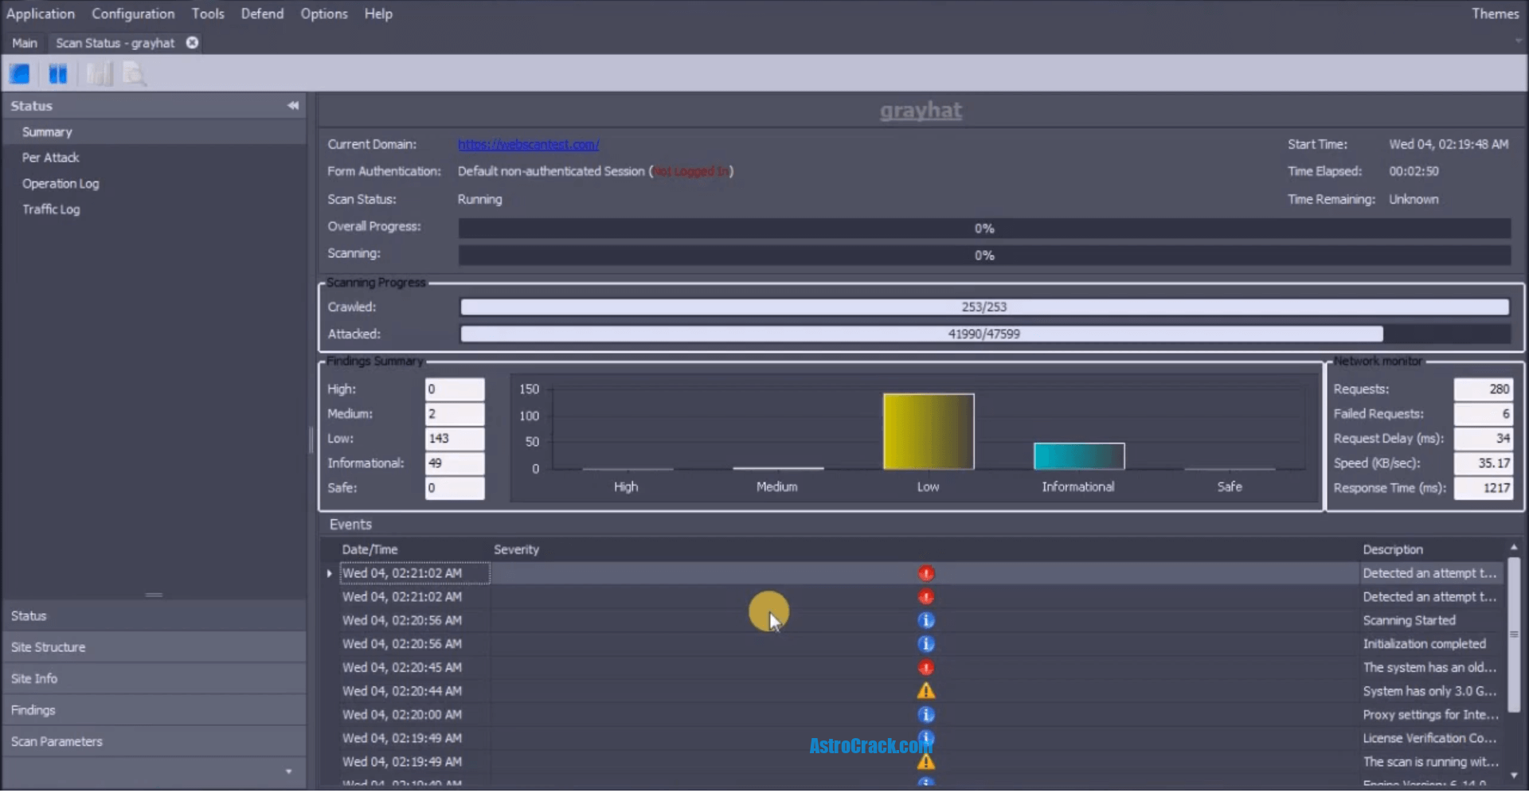Click the info icon beside 'Initialization completed'
Screen dimensions: 1529x793
pos(927,643)
